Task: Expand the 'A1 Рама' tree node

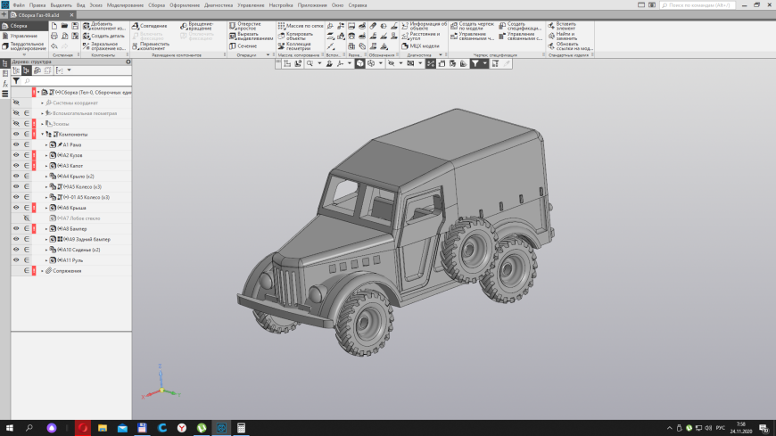Action: click(46, 144)
